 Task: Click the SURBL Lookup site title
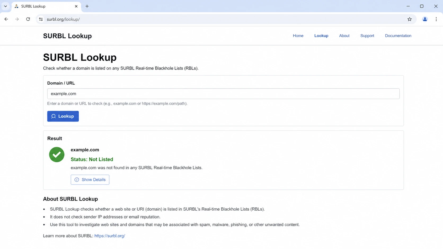click(x=67, y=36)
